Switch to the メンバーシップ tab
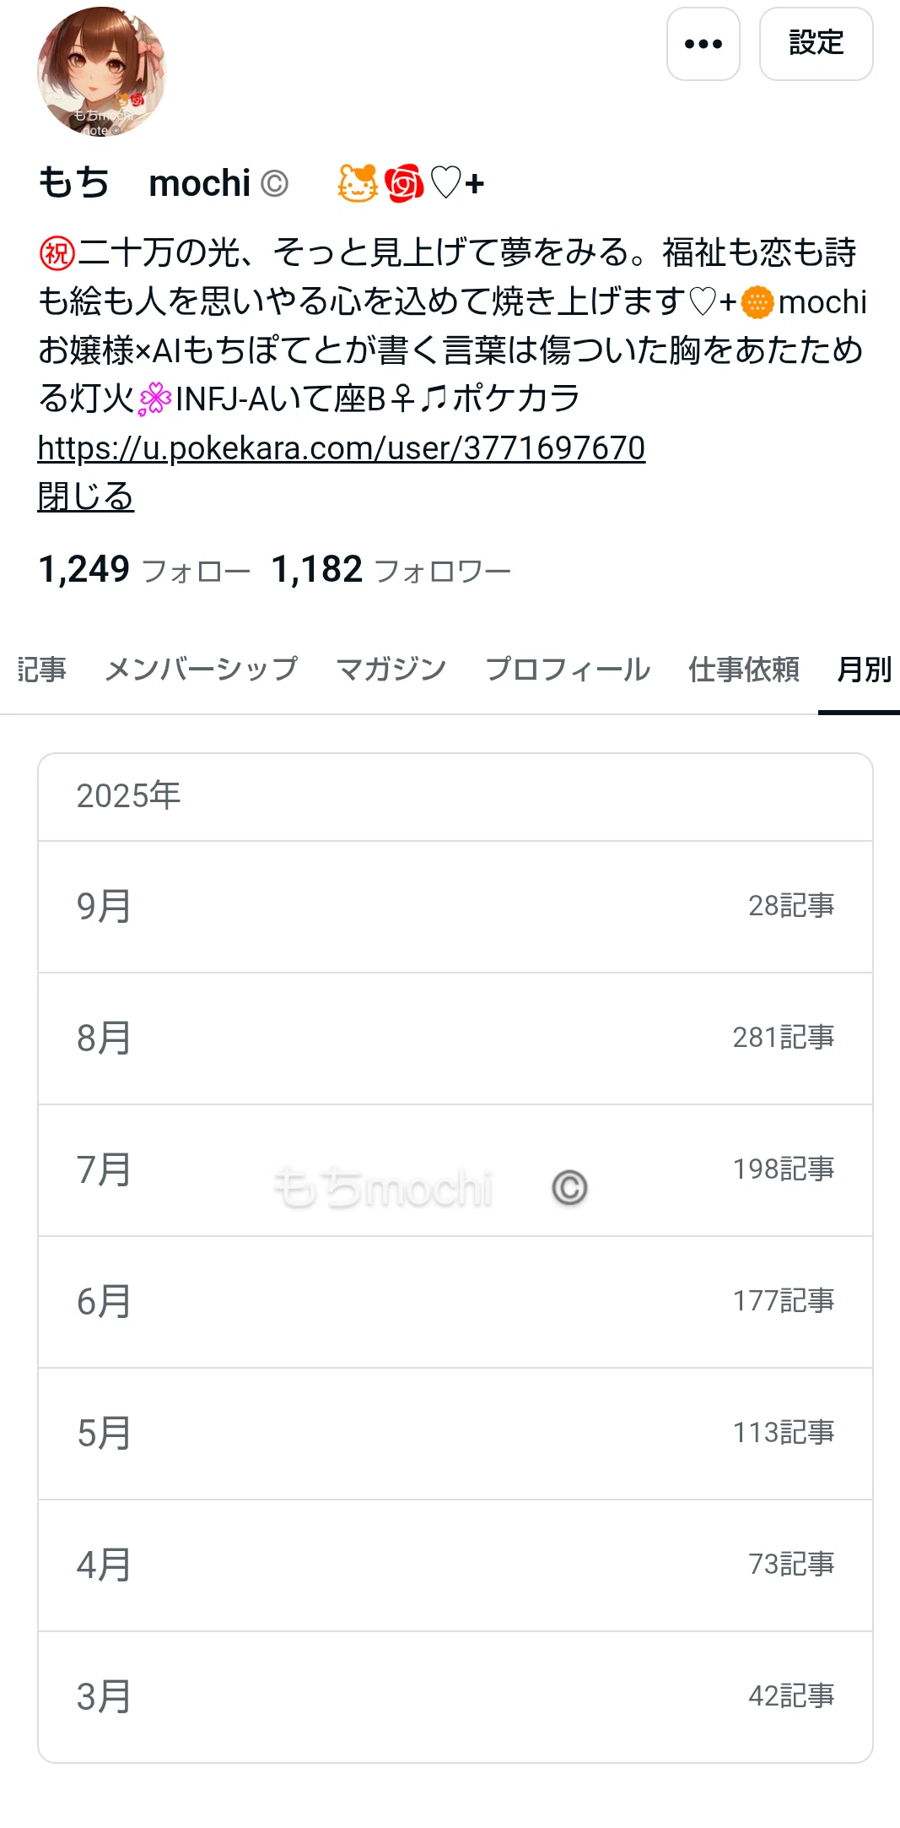 (x=201, y=670)
